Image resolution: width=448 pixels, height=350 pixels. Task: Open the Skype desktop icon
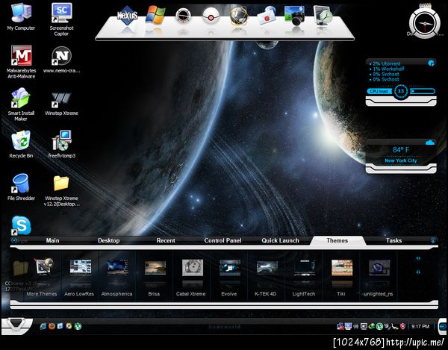tap(20, 224)
